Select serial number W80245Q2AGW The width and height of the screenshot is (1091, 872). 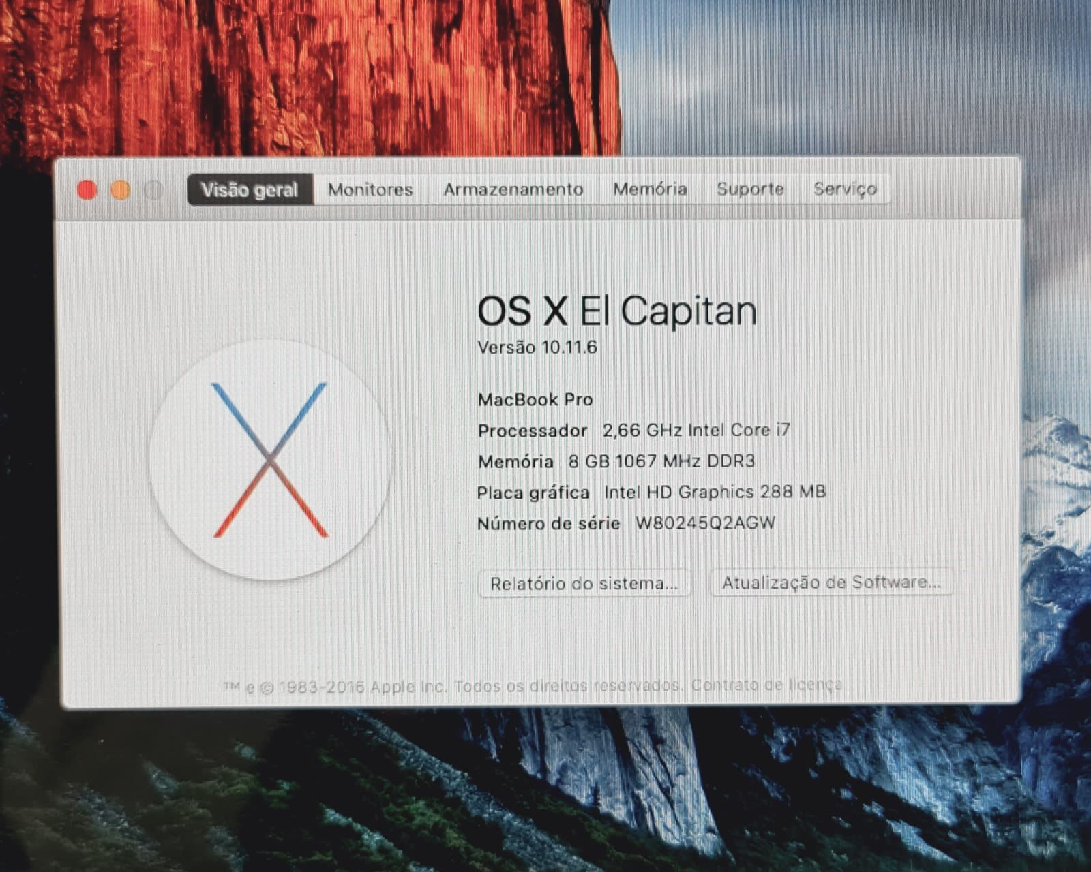pos(706,523)
